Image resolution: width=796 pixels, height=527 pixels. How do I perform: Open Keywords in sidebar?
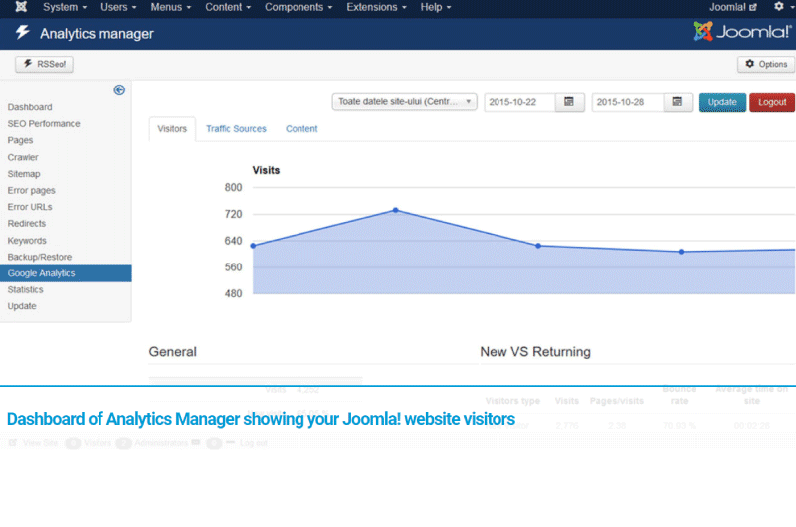[27, 241]
